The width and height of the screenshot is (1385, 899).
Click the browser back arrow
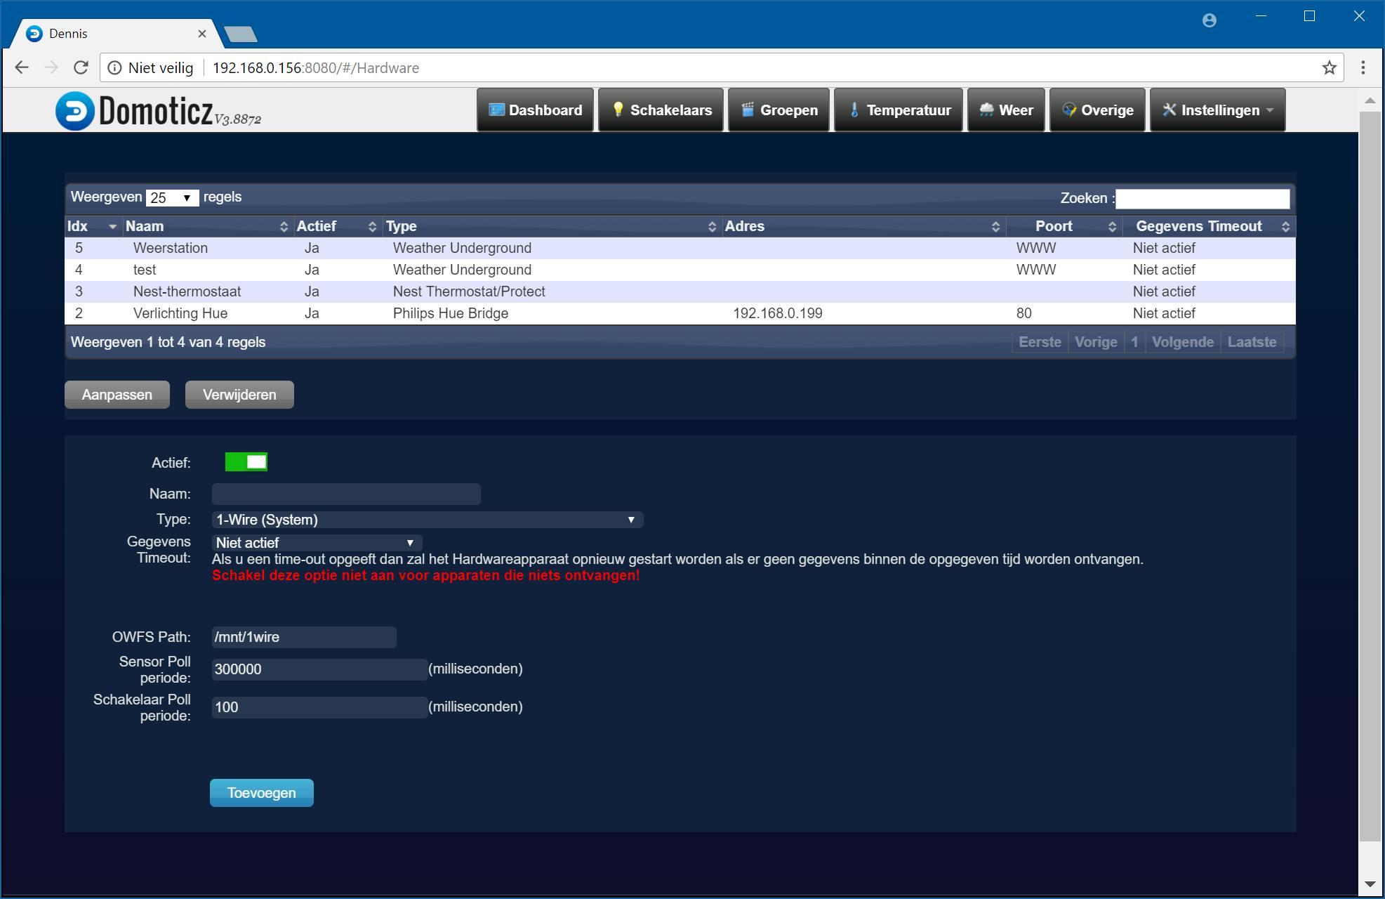click(22, 68)
